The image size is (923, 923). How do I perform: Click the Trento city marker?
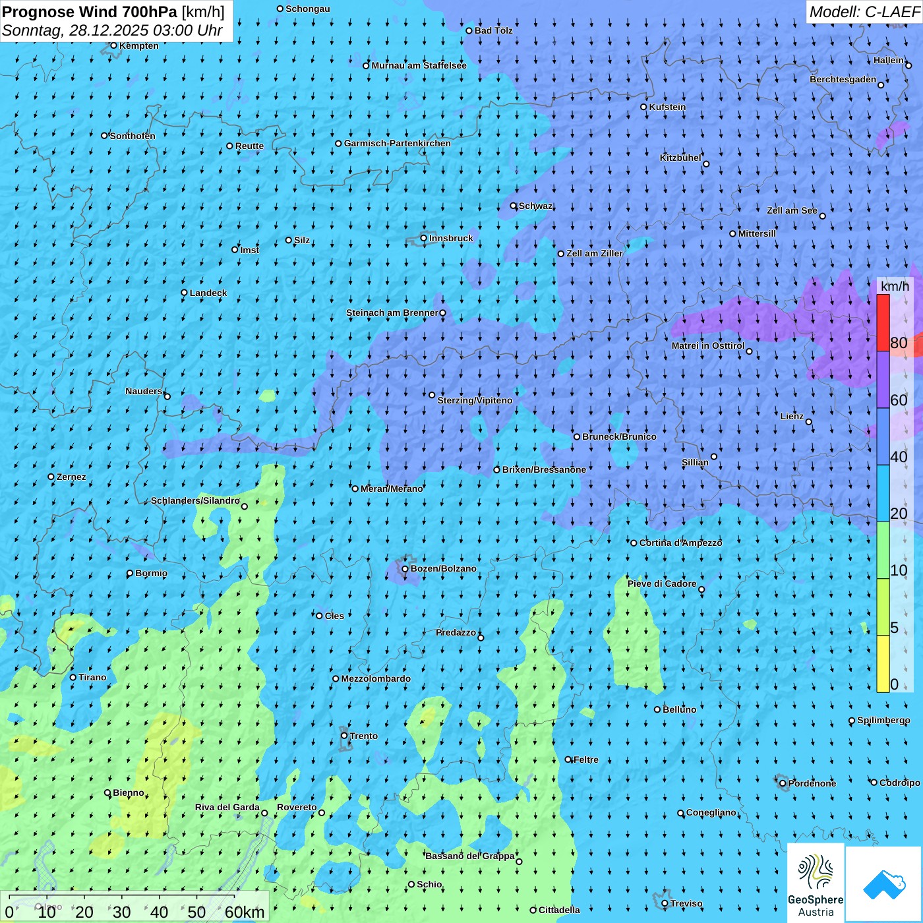(344, 736)
